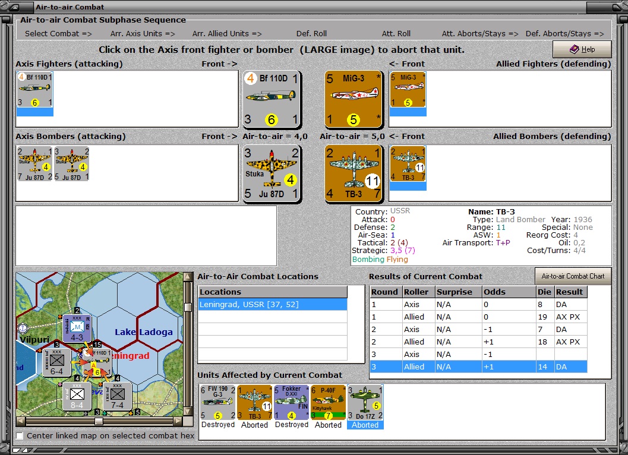This screenshot has width=628, height=455.
Task: Open the Air-to-air Combat Chart
Action: (573, 276)
